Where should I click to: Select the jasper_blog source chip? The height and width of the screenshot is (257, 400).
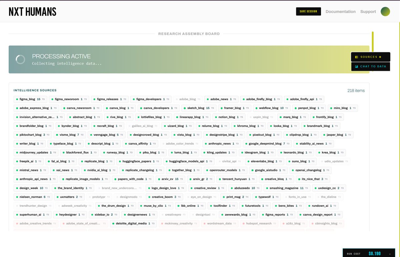pos(337,135)
